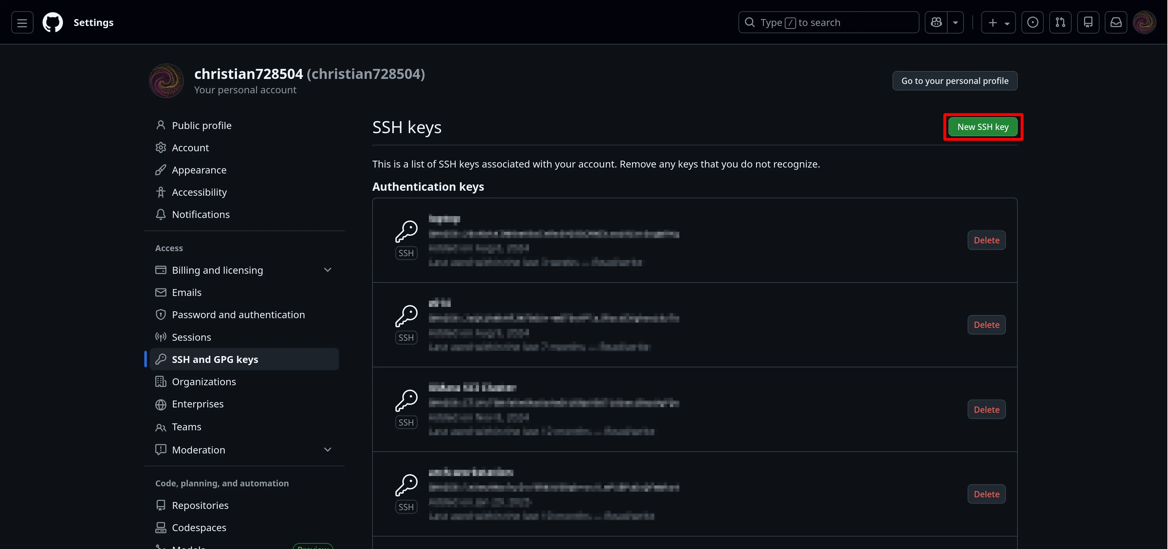Expand Billing and licensing section
The height and width of the screenshot is (549, 1168).
point(327,270)
